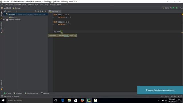Click the scroll from source target icon
This screenshot has width=183, height=103.
[x=35, y=11]
